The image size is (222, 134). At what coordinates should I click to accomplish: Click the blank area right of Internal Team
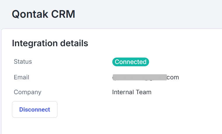187,92
